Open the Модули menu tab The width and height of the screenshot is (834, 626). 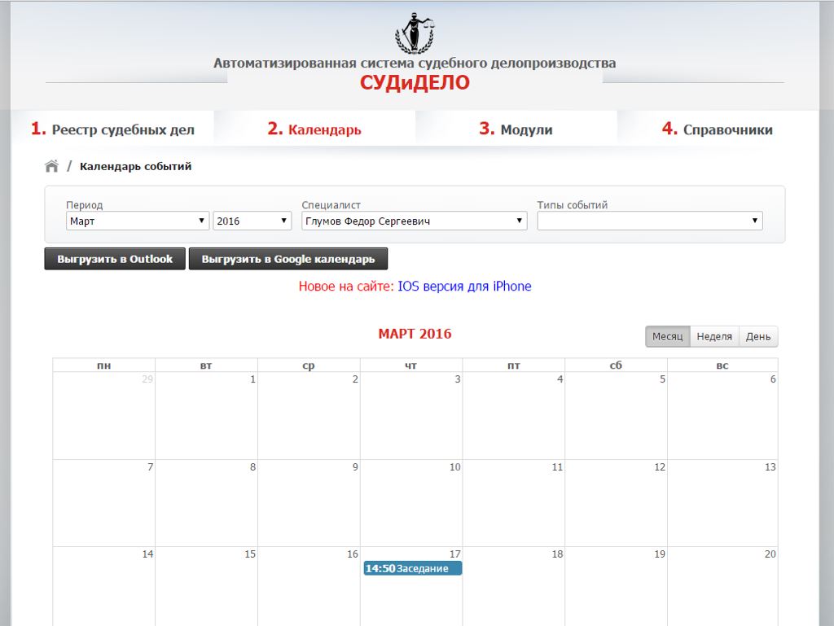point(516,129)
